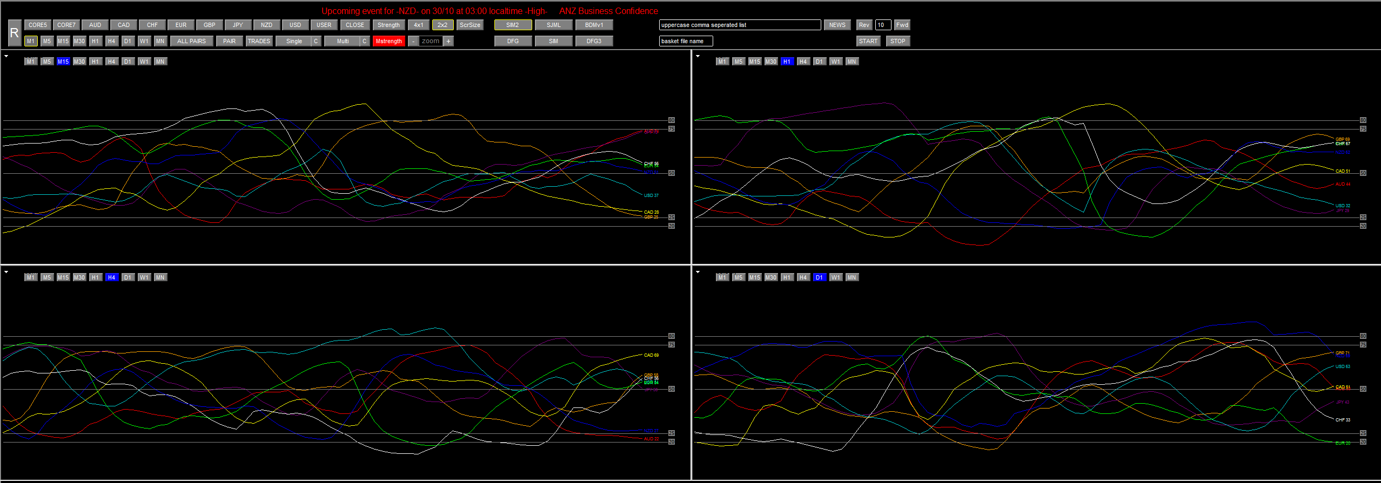This screenshot has width=1381, height=483.
Task: Filter by EUR currency
Action: [181, 25]
